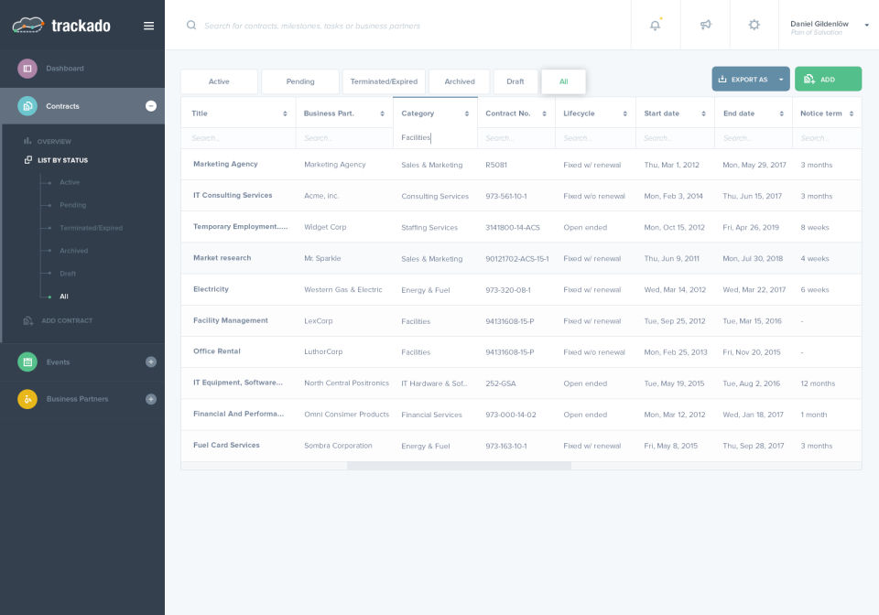
Task: Click the Contracts sidebar icon
Action: tap(27, 106)
